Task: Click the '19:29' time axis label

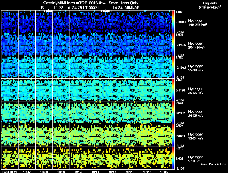Action: (x=147, y=172)
